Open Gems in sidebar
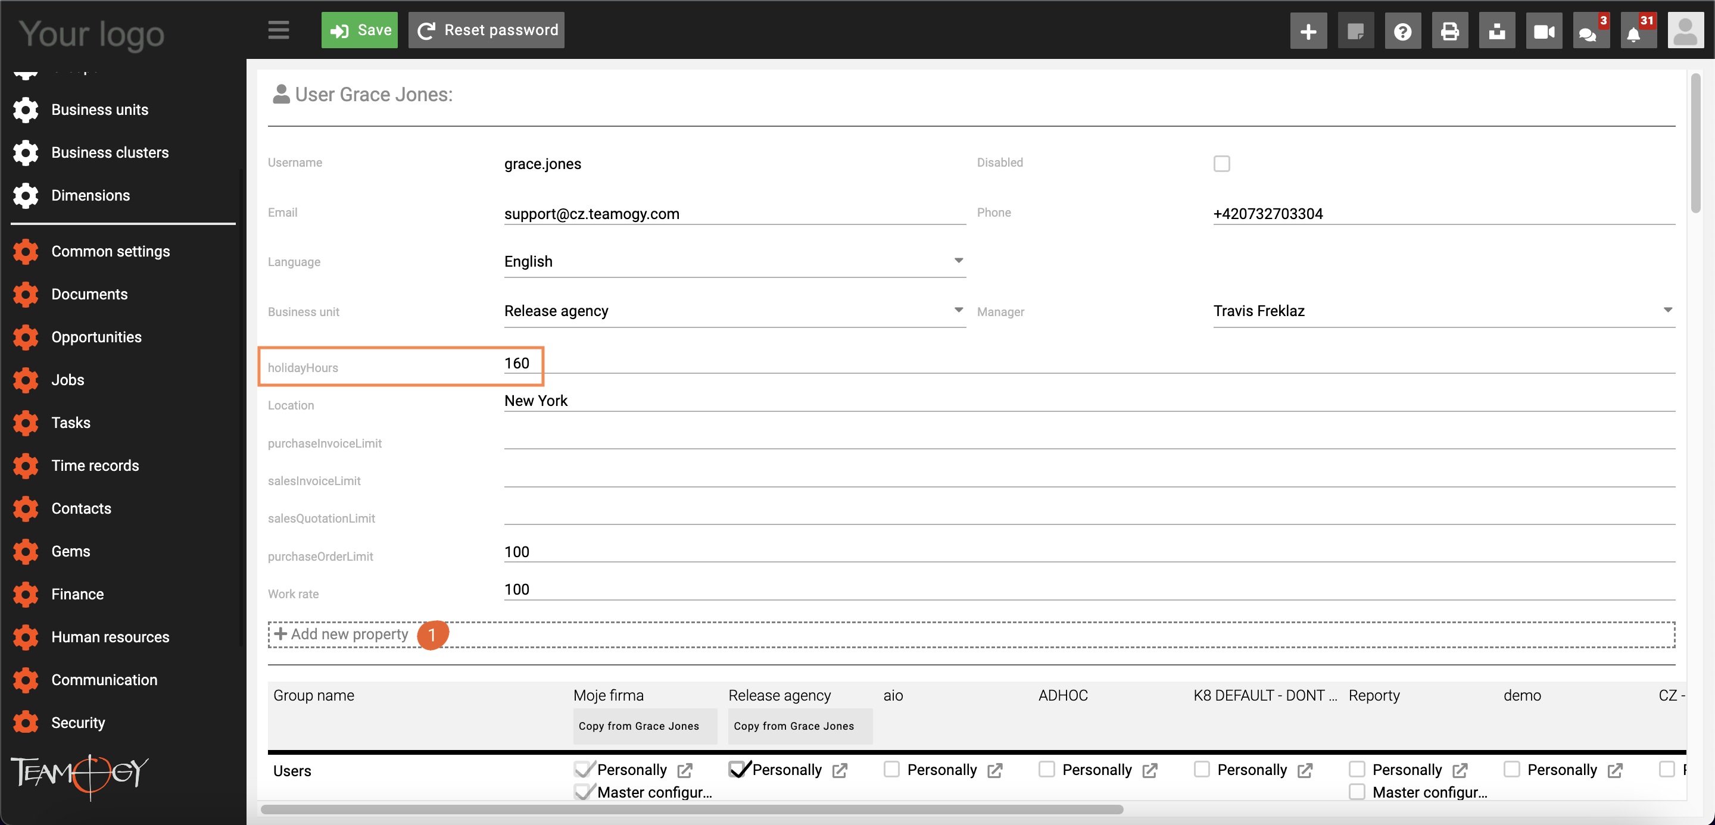 point(71,552)
